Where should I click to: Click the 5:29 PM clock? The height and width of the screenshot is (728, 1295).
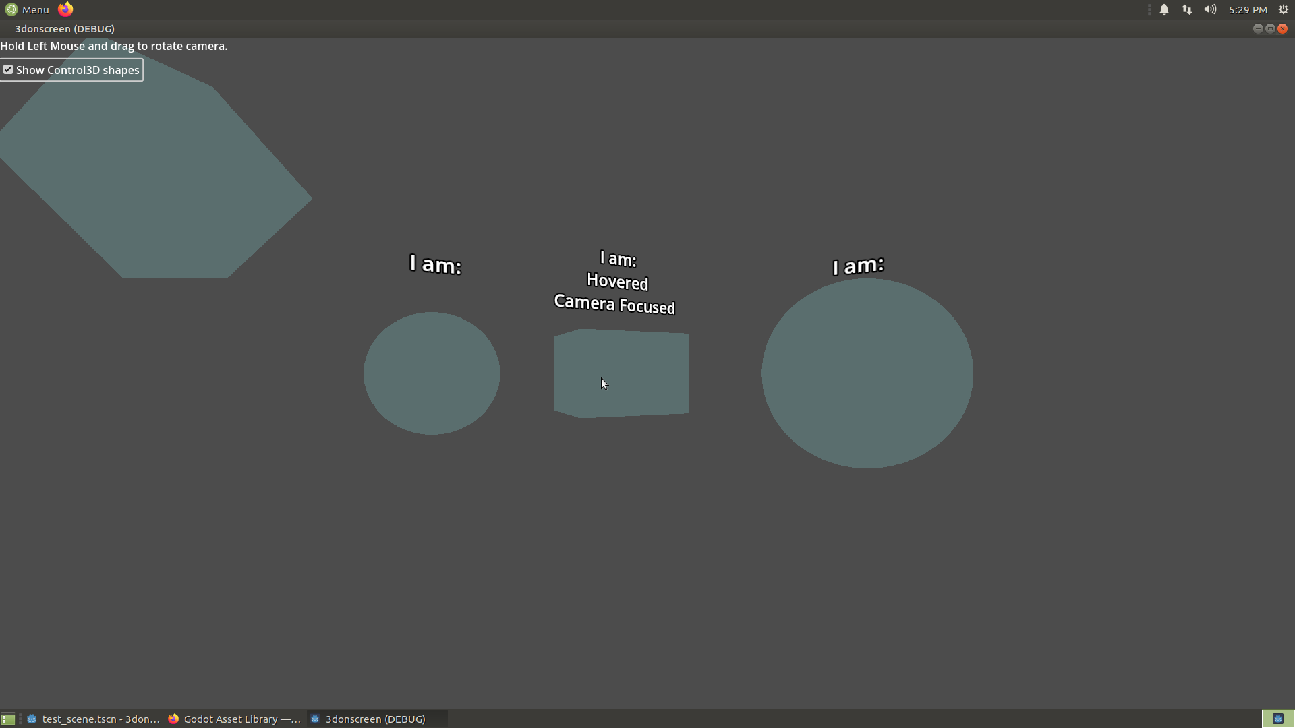click(1247, 9)
